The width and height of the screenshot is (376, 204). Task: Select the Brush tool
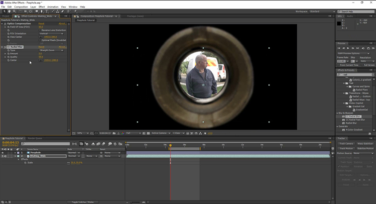(x=53, y=11)
